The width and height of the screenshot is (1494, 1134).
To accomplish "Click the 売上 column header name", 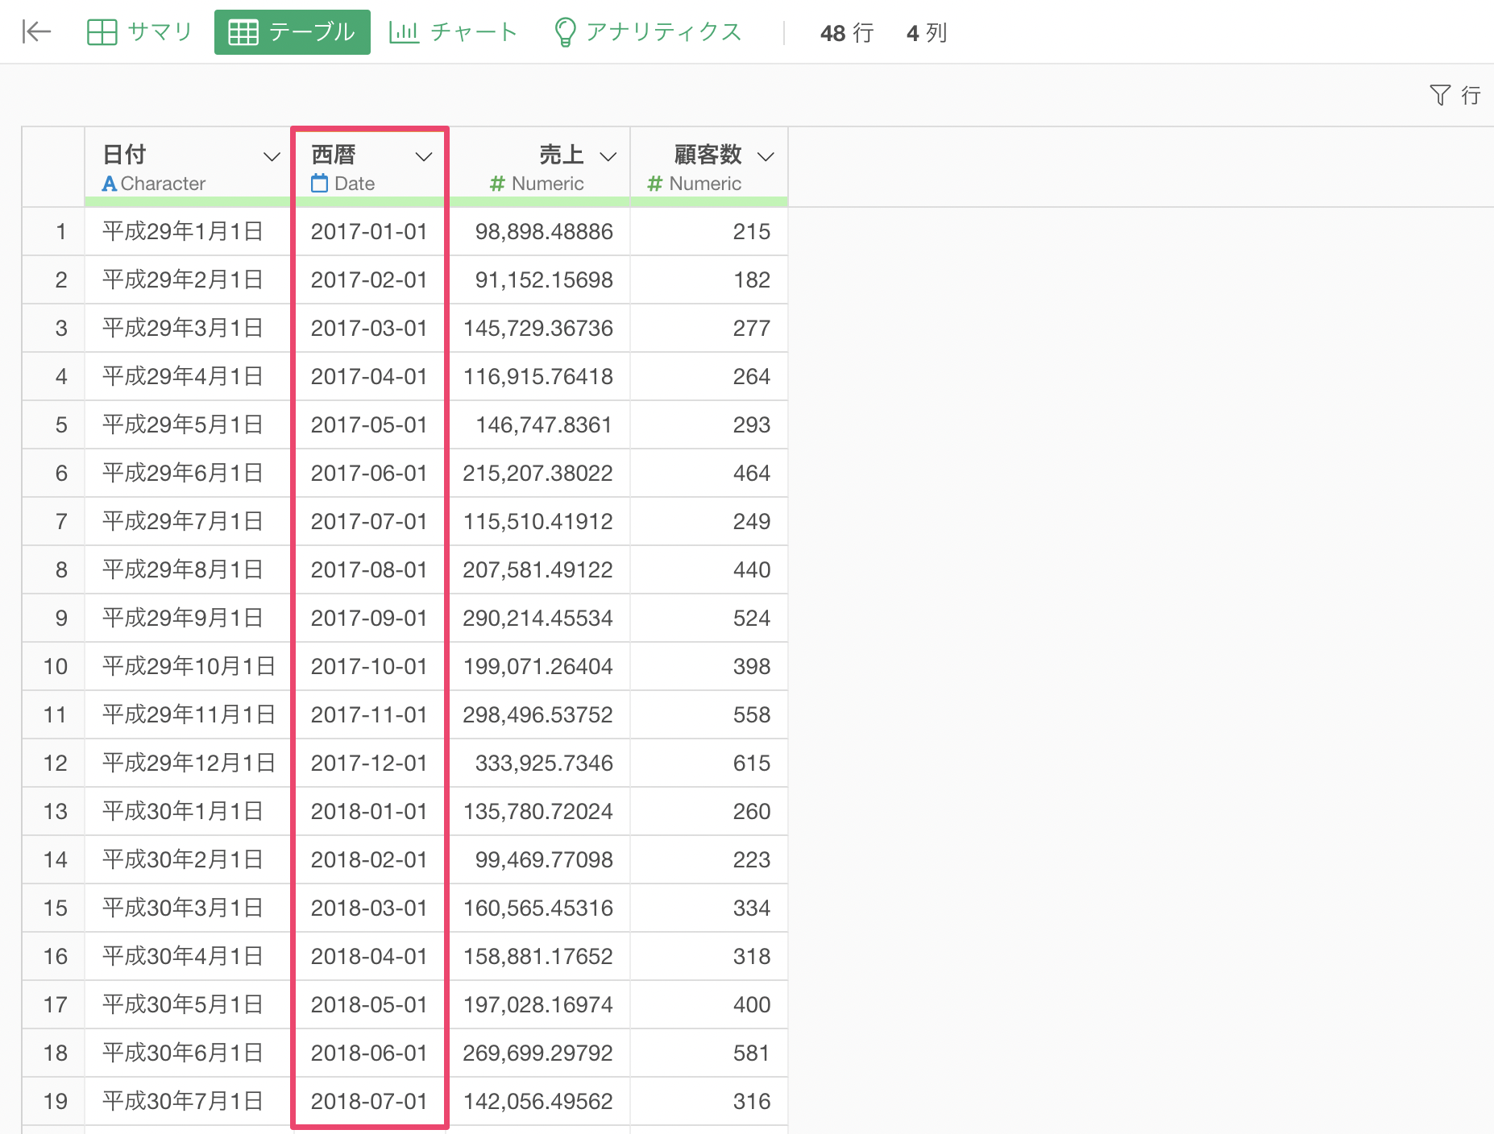I will point(561,154).
